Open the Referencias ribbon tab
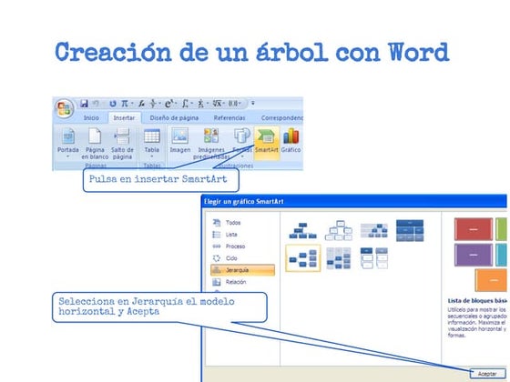Image resolution: width=510 pixels, height=382 pixels. click(229, 118)
